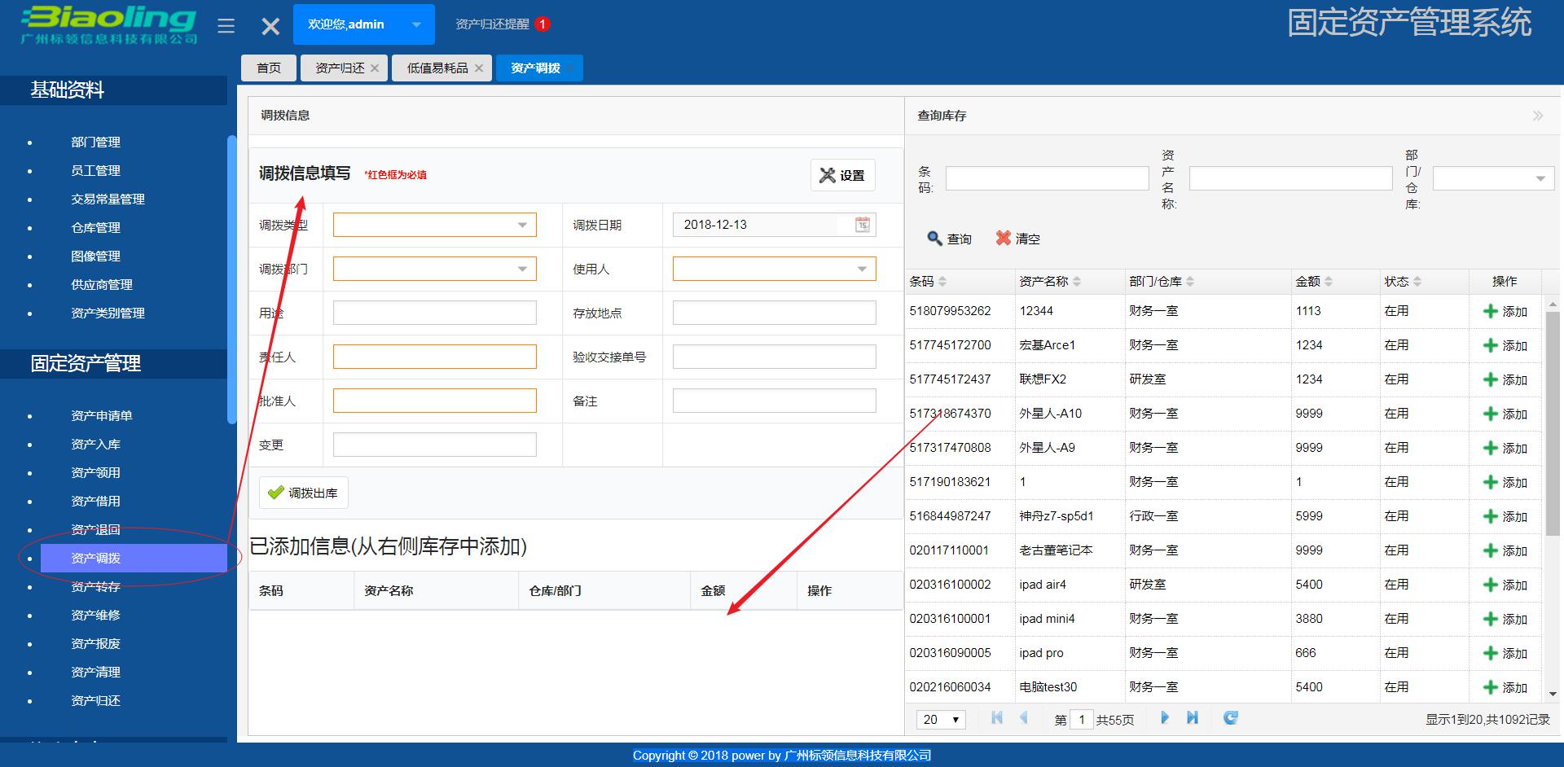Open the calendar picker for 调拨日期
The width and height of the screenshot is (1564, 767).
click(861, 224)
